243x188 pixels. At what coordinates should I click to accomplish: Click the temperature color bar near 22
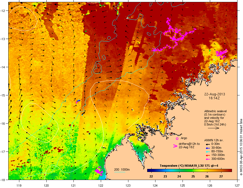click(x=151, y=170)
